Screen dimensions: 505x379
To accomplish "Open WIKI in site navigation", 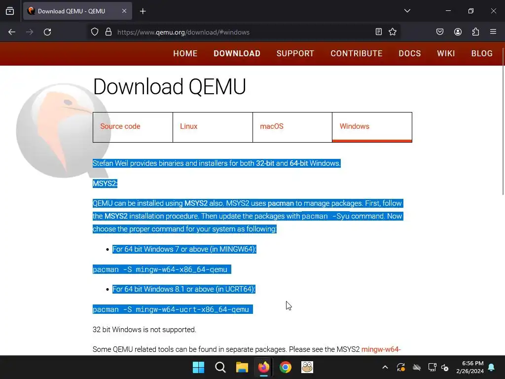I will 446,53.
